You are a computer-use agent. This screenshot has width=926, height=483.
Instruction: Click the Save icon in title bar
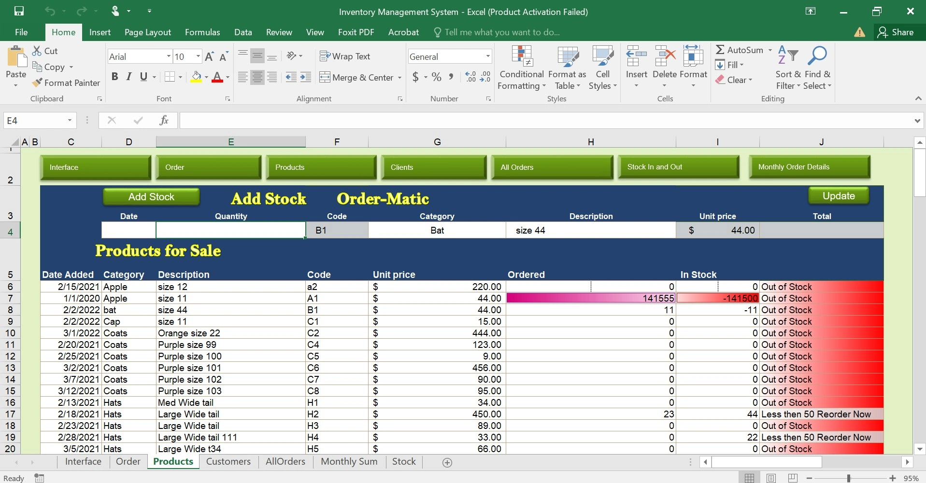click(x=19, y=11)
